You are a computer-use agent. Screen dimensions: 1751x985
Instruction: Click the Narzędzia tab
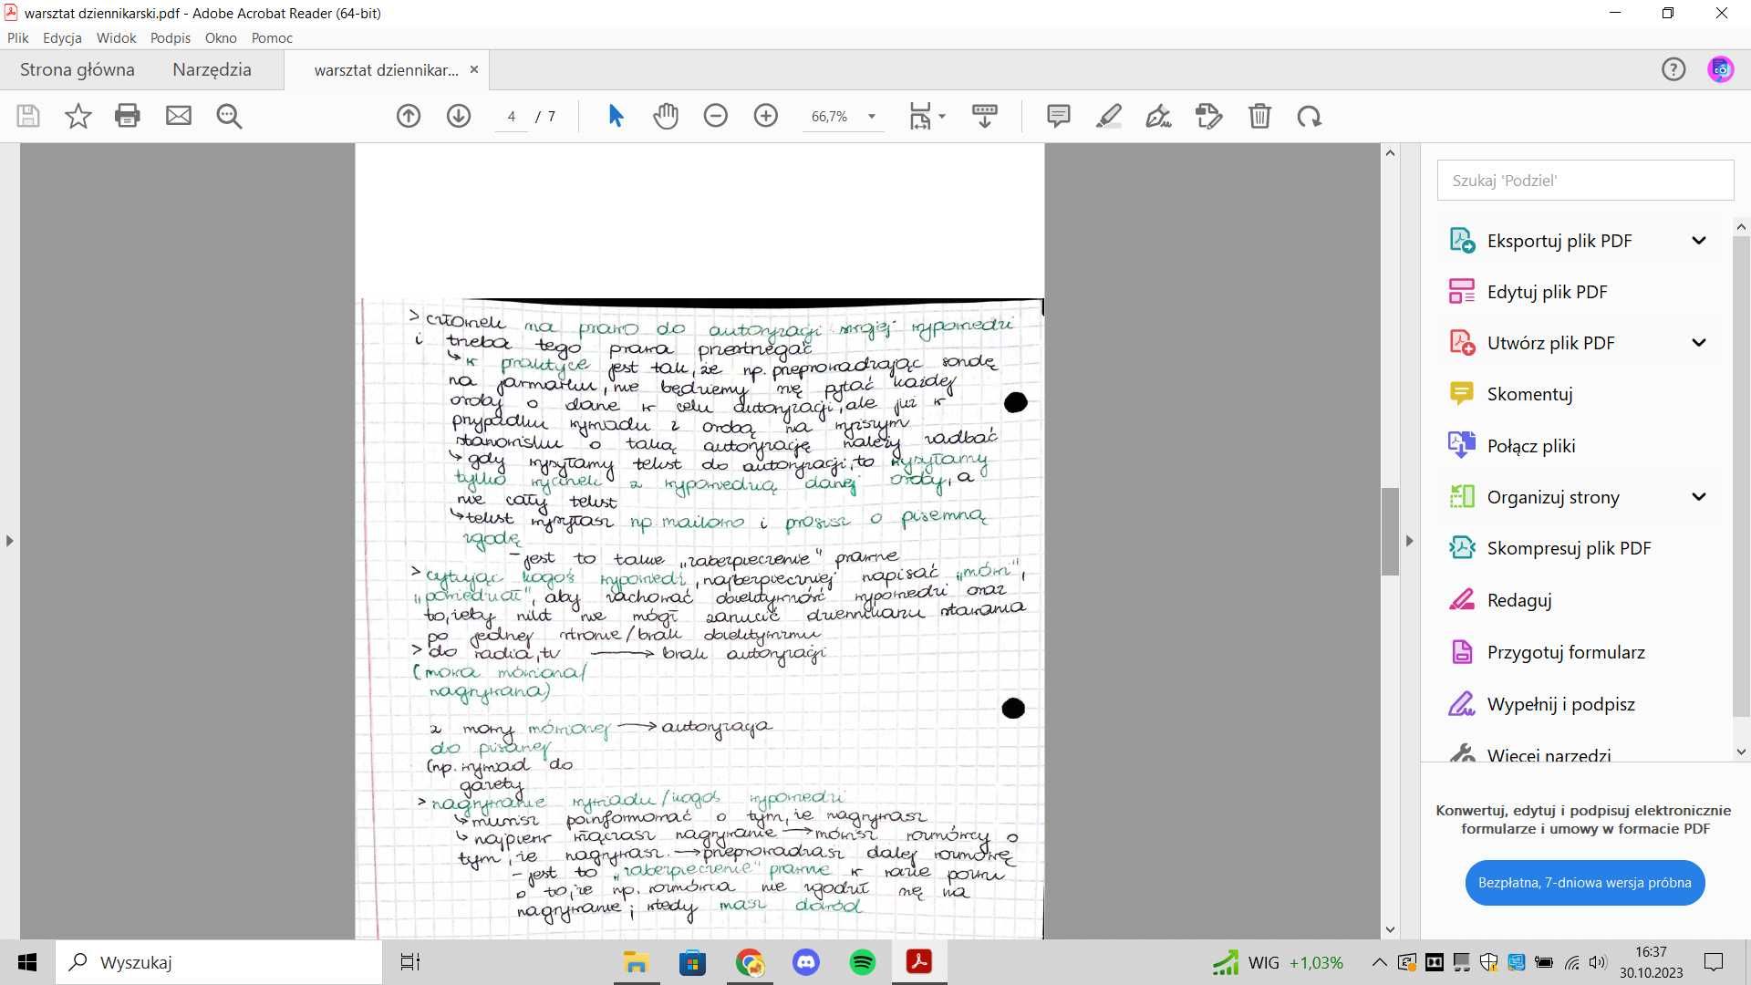coord(211,68)
